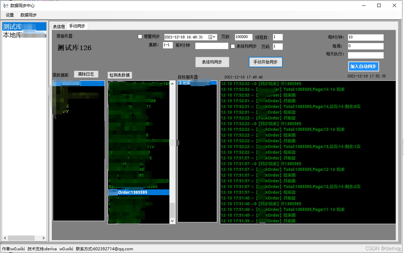404x253 pixels.
Task: Click the 2021-12-18 17:52:35 timestamp label
Action: (366, 76)
